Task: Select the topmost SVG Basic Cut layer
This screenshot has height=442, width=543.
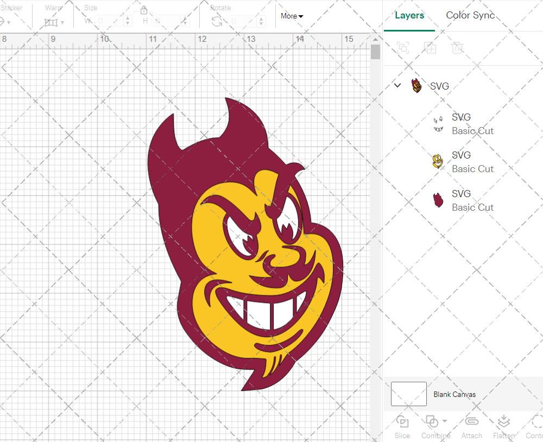Action: coord(472,124)
